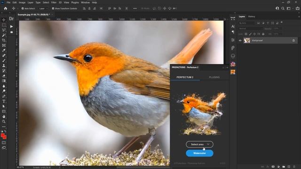Select the Zoom tool

pyautogui.click(x=4, y=122)
